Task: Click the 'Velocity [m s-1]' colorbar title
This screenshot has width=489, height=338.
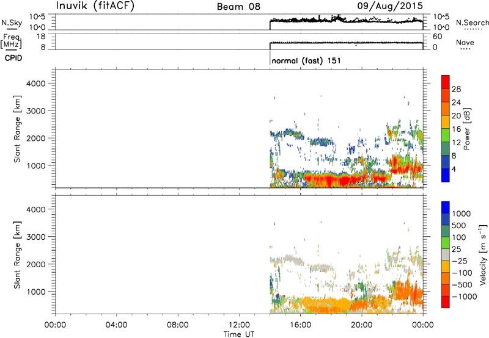Action: pos(483,254)
